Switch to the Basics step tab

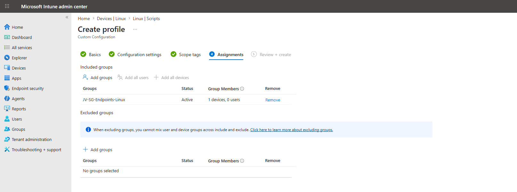click(x=91, y=55)
